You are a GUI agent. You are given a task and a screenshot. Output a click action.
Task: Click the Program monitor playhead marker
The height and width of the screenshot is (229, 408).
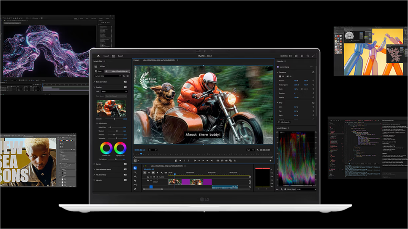141,154
